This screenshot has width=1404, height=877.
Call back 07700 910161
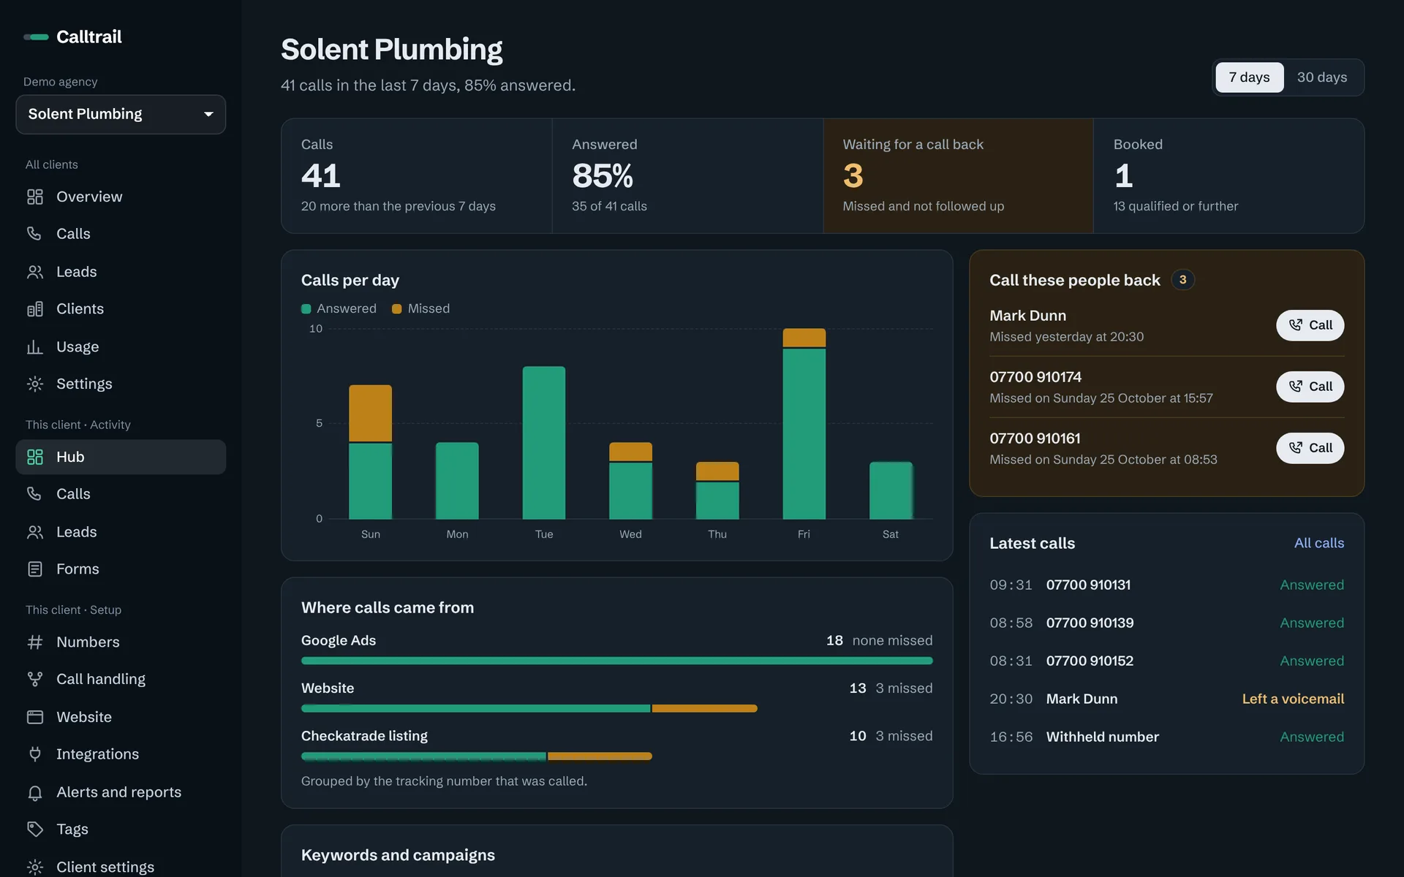(x=1310, y=448)
